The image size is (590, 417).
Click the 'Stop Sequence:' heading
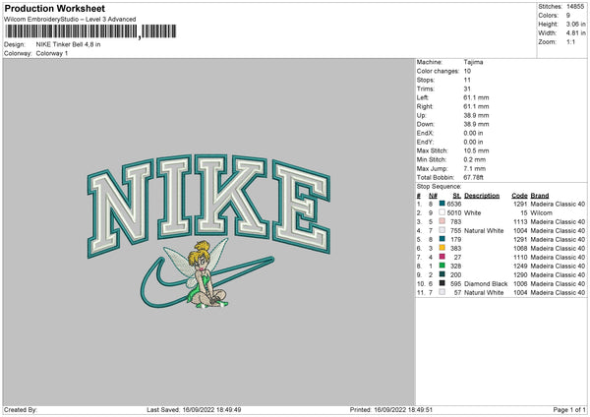coord(439,187)
